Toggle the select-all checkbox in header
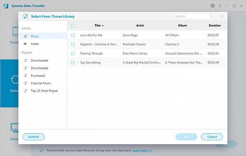 point(73,25)
